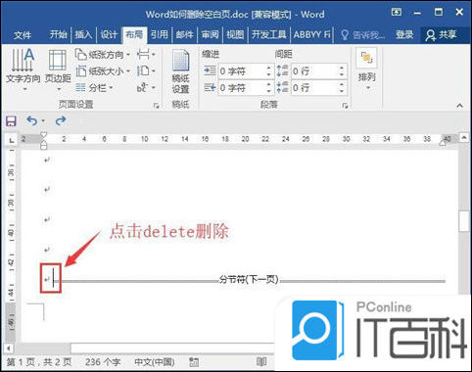Adjust the spacing after spinner arrows
This screenshot has width=472, height=372.
[x=342, y=87]
